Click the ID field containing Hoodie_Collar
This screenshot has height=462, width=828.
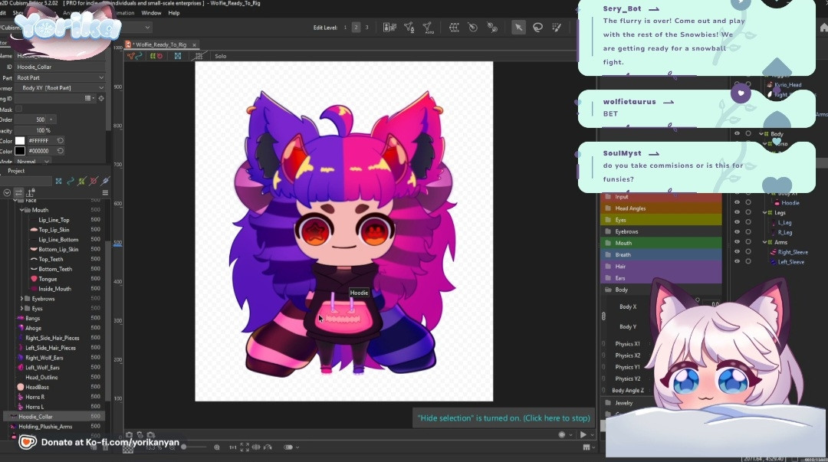pos(60,67)
